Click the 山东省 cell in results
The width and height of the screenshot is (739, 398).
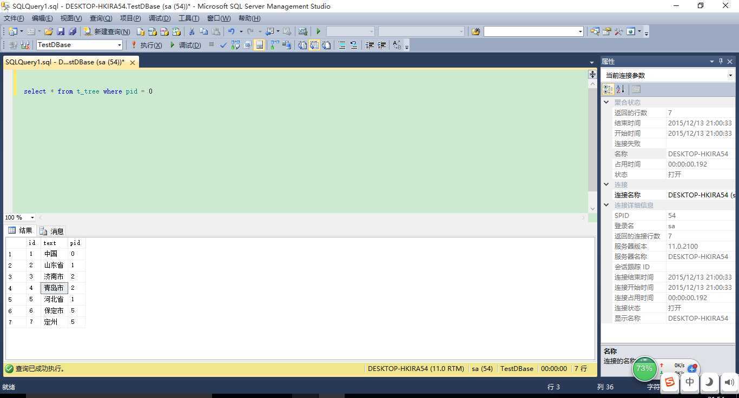click(54, 265)
